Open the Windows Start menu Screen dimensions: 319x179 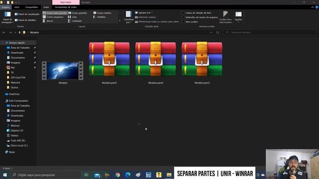5,175
